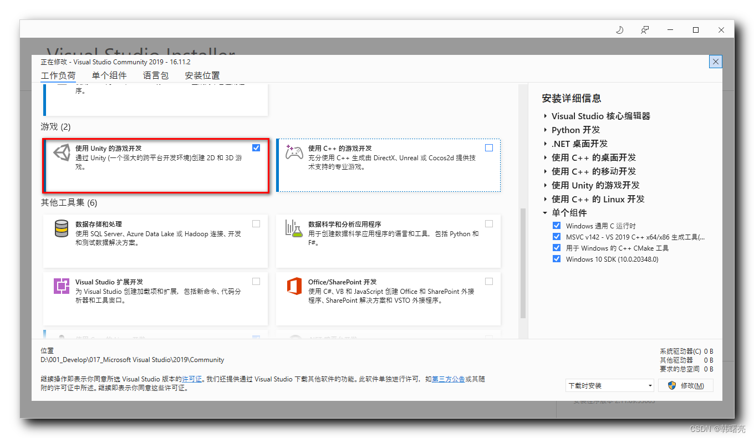The width and height of the screenshot is (754, 438).
Task: Click the Visual Studio 扩展开发 title
Action: (109, 282)
